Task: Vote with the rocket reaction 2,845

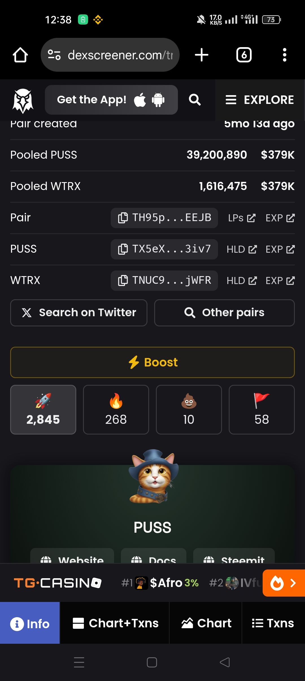Action: (43, 409)
